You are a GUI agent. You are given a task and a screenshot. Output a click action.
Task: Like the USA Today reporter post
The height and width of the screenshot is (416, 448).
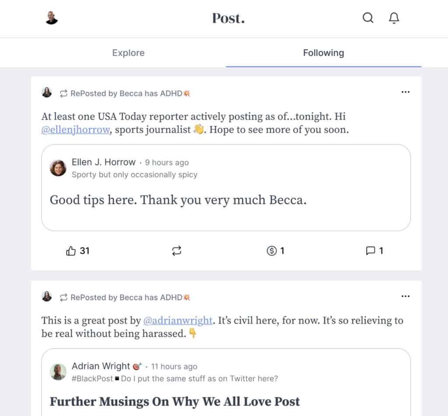click(x=71, y=251)
